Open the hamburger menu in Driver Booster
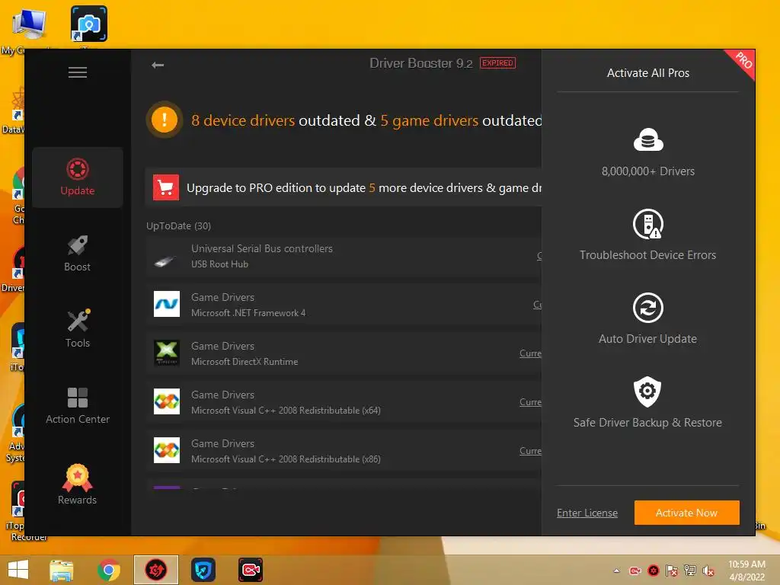 coord(78,72)
